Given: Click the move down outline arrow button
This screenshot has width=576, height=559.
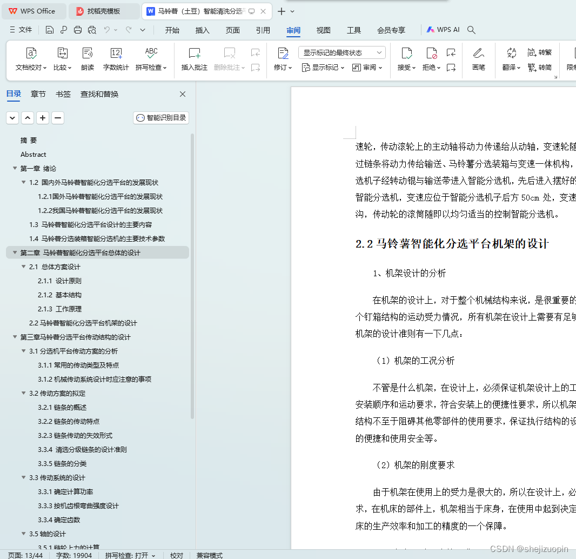Looking at the screenshot, I should pyautogui.click(x=12, y=118).
